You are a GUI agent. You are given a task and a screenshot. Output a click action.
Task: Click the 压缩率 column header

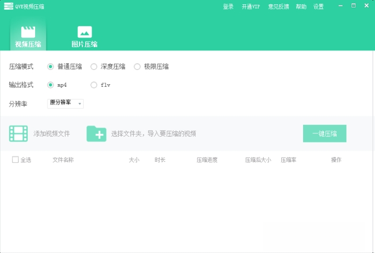[x=288, y=160]
